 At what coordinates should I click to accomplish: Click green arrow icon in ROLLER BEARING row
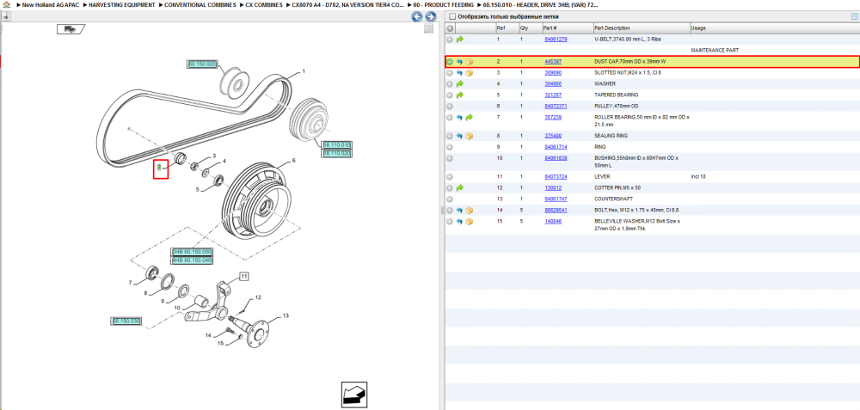pos(469,117)
